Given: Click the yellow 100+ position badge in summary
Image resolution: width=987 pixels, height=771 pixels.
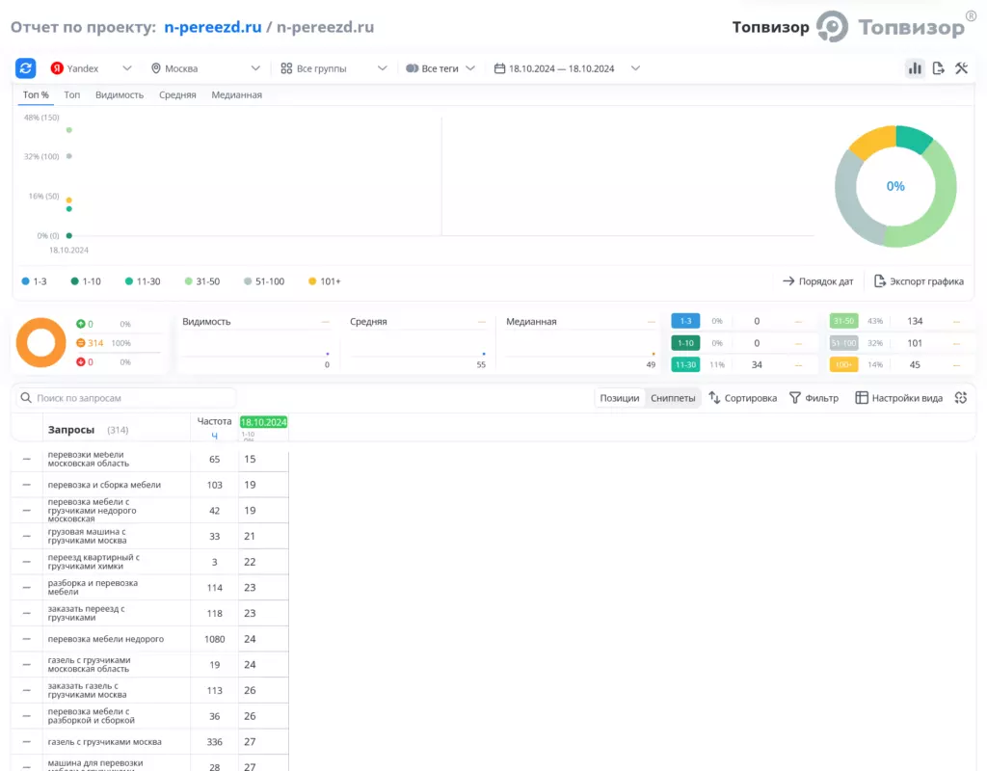Looking at the screenshot, I should pyautogui.click(x=843, y=364).
